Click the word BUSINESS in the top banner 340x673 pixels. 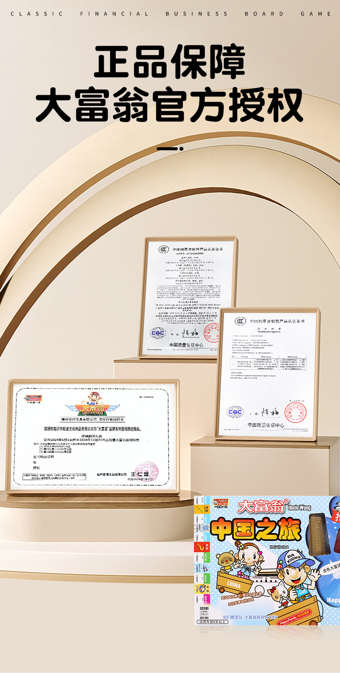[x=197, y=14]
